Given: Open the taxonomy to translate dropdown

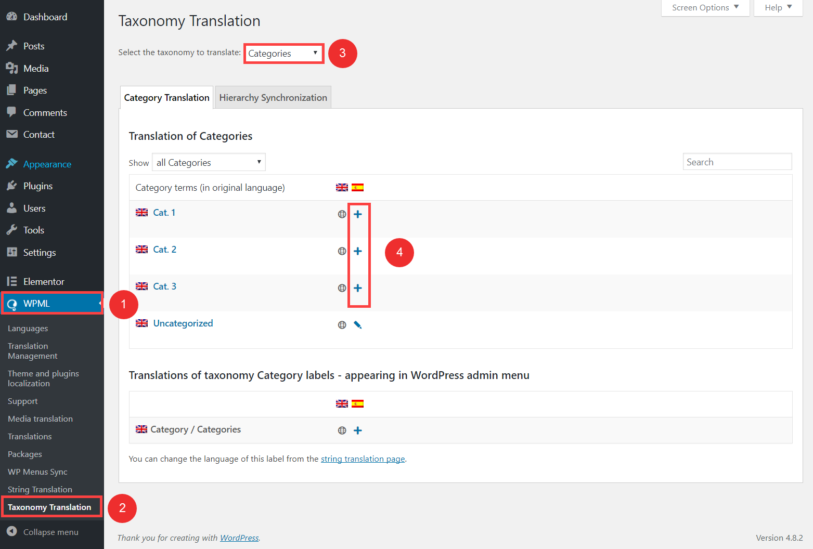Looking at the screenshot, I should pyautogui.click(x=283, y=54).
